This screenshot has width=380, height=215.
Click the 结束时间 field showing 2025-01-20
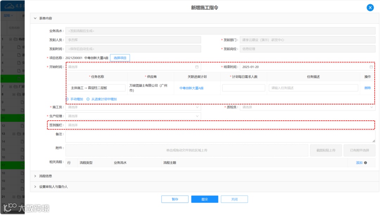click(x=307, y=67)
